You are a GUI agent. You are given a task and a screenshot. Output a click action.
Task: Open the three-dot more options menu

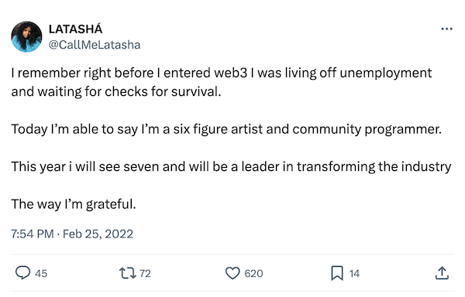[446, 29]
